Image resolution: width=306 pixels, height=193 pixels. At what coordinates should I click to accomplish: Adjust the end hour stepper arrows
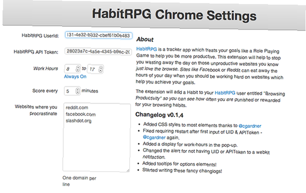100,69
